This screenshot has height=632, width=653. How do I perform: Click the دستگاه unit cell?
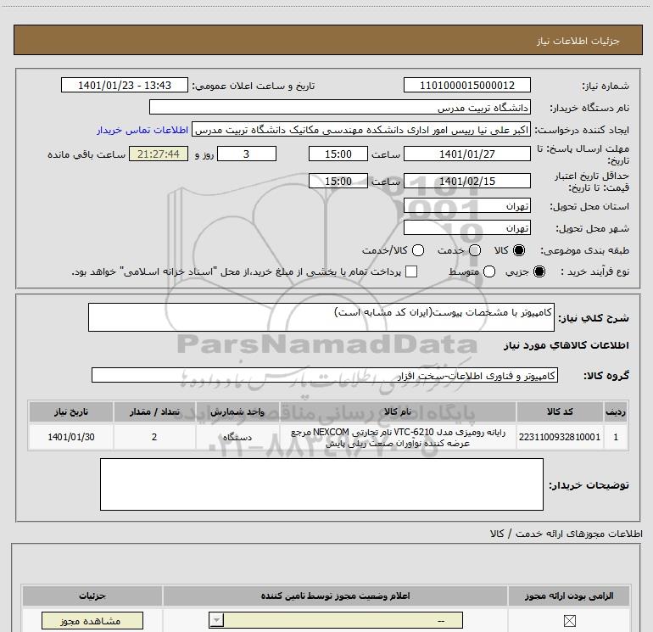(237, 437)
